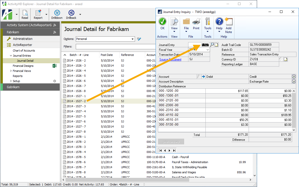Click the Add Note icon
The height and width of the screenshot is (187, 299).
229,22
